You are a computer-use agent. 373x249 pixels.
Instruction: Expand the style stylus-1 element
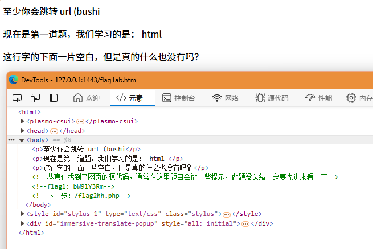22,214
